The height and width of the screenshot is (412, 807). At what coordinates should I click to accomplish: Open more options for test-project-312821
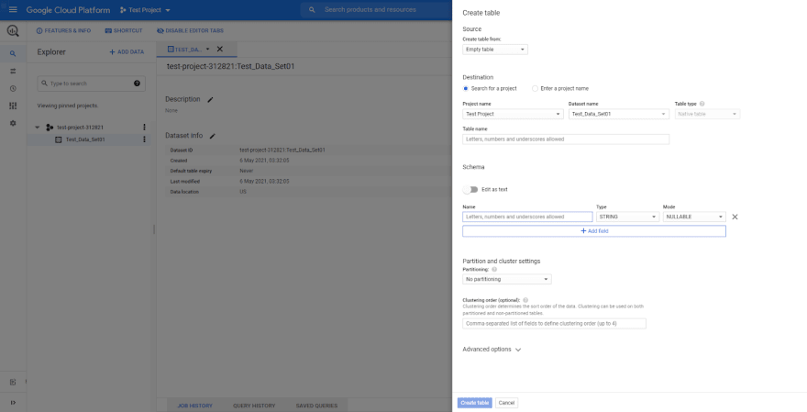coord(144,128)
